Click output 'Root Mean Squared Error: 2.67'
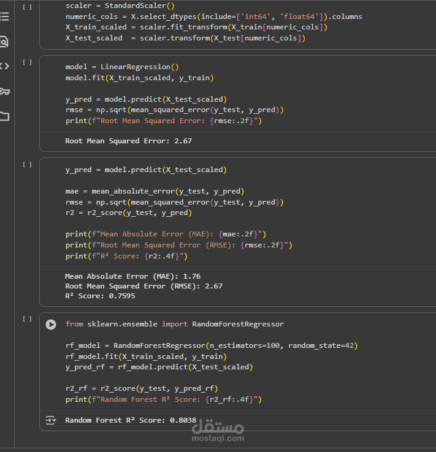This screenshot has width=436, height=452. click(128, 141)
